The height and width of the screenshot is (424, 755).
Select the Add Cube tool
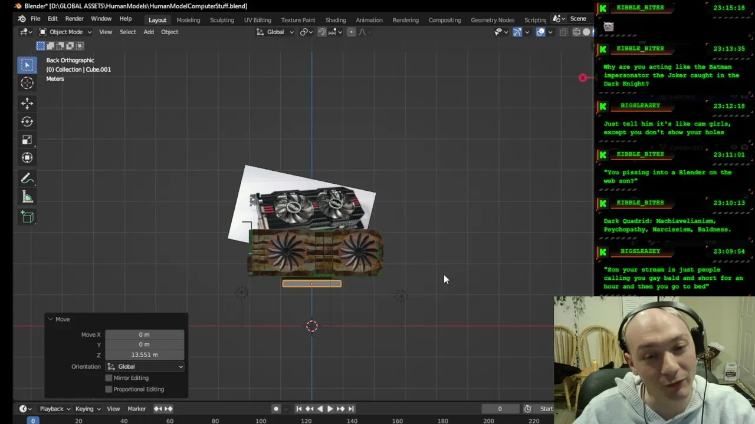(27, 217)
